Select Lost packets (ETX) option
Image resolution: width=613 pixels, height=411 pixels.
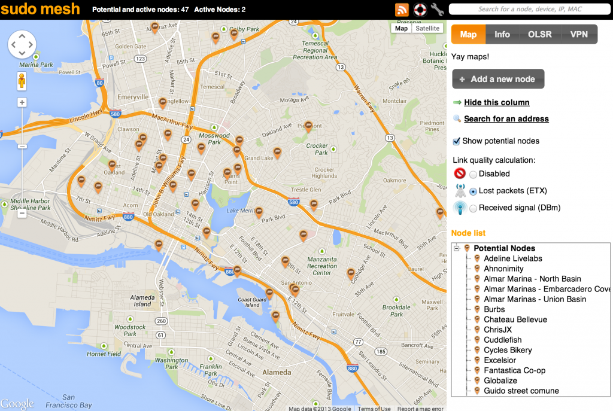473,191
